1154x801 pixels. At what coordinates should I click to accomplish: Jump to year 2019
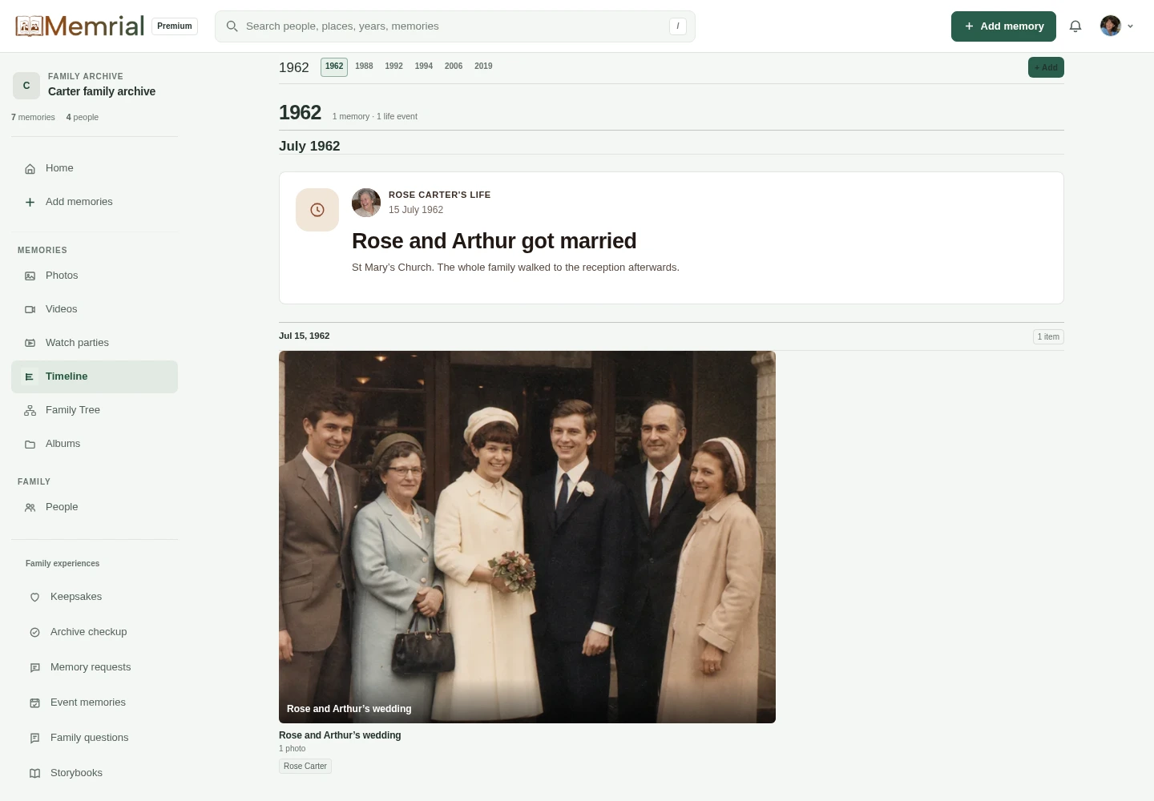[x=483, y=66]
